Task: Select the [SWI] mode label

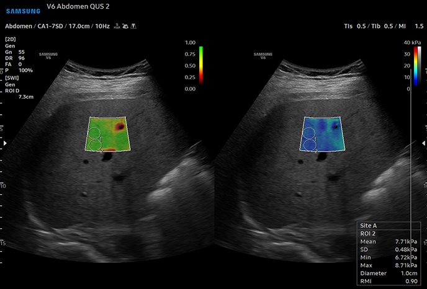Action: 12,78
